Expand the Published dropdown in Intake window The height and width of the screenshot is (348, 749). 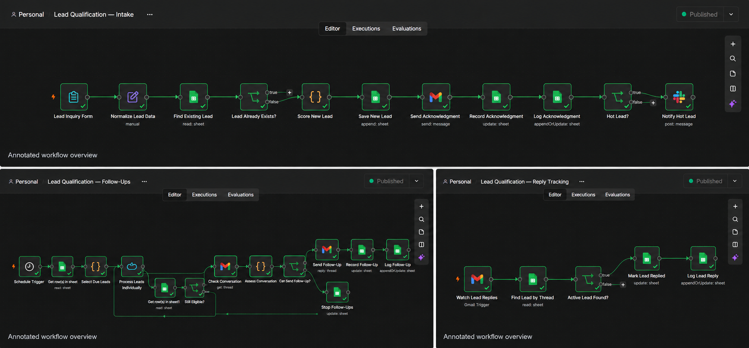(731, 14)
